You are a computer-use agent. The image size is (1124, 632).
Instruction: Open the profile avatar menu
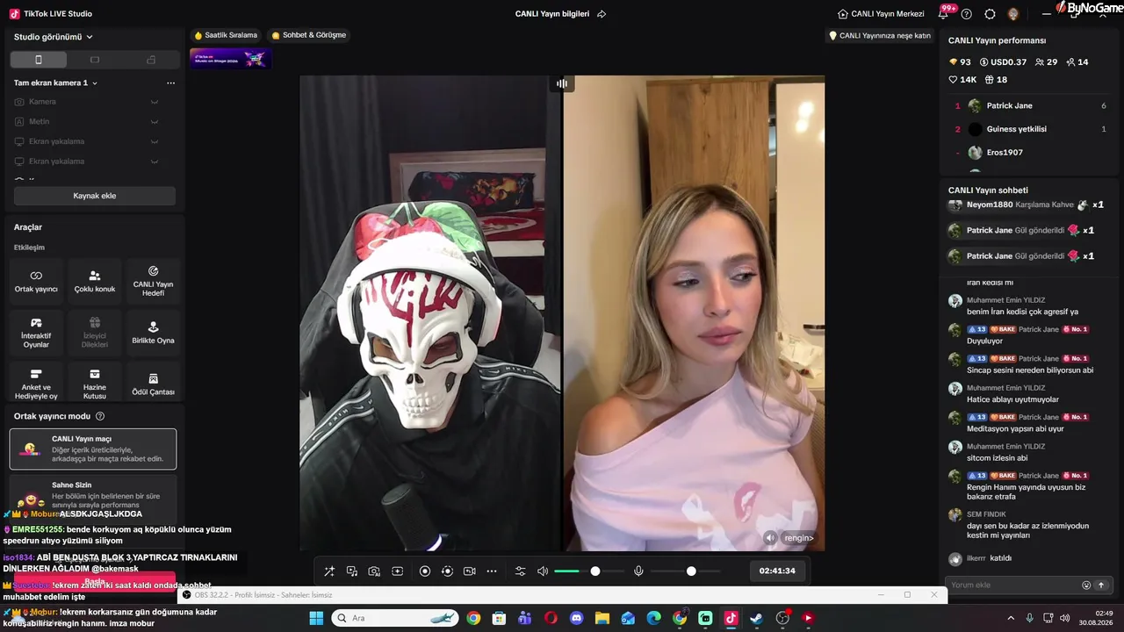(x=1013, y=14)
